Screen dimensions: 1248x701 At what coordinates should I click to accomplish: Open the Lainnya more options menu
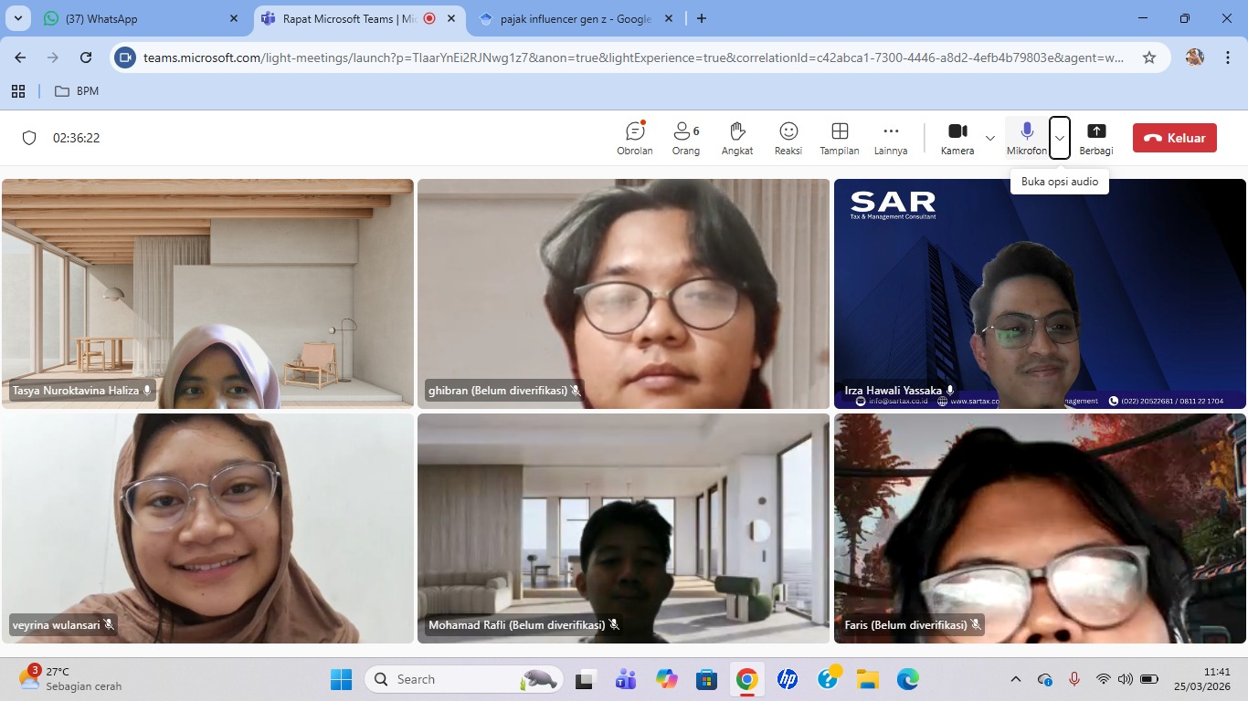pyautogui.click(x=890, y=138)
